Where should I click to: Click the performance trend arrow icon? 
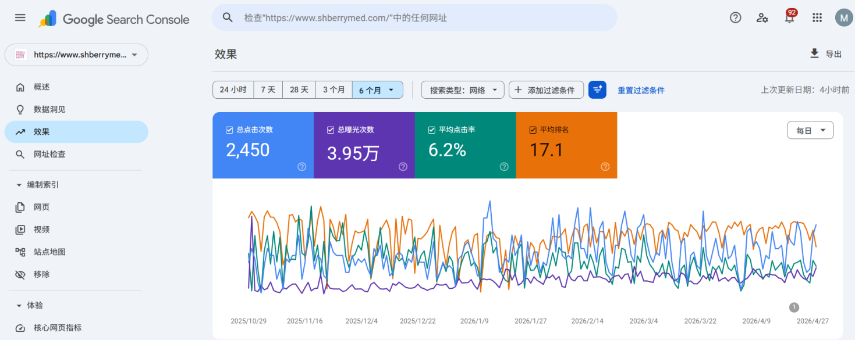pyautogui.click(x=20, y=132)
